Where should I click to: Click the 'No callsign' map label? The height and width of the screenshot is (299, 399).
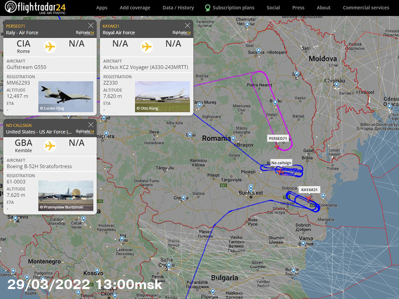click(x=281, y=163)
